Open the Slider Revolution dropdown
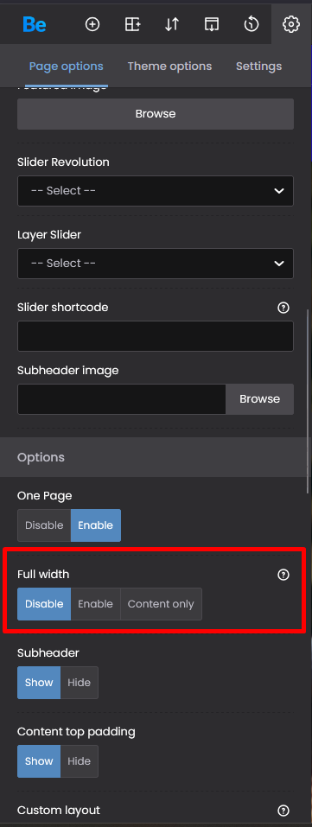 [x=156, y=191]
